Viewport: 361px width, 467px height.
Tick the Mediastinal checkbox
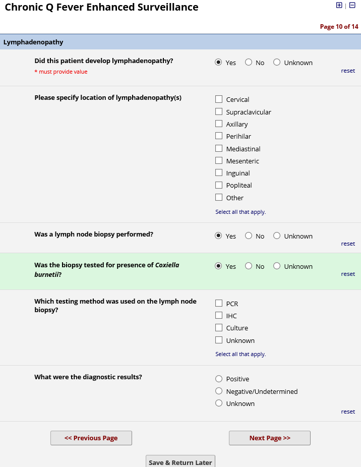click(x=219, y=148)
